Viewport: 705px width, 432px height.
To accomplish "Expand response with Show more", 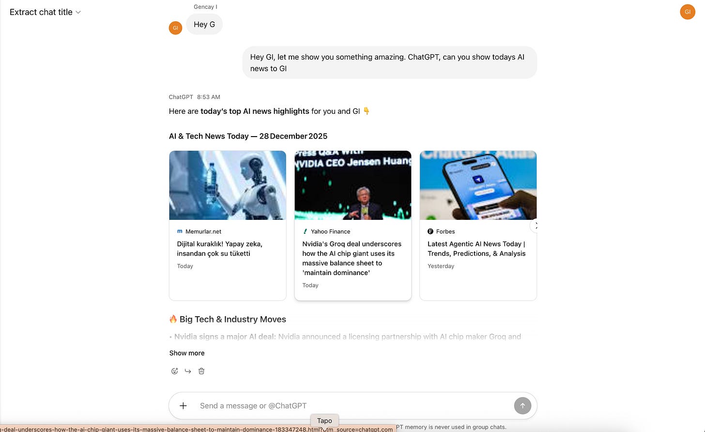I will (187, 353).
